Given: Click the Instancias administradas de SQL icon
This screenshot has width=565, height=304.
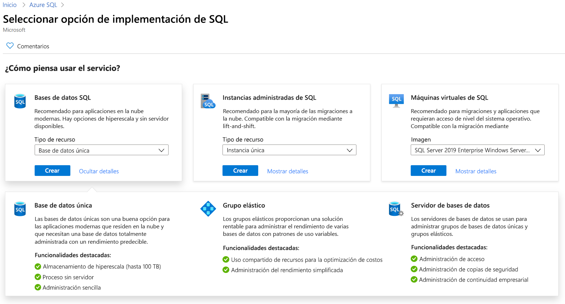Looking at the screenshot, I should [x=208, y=101].
